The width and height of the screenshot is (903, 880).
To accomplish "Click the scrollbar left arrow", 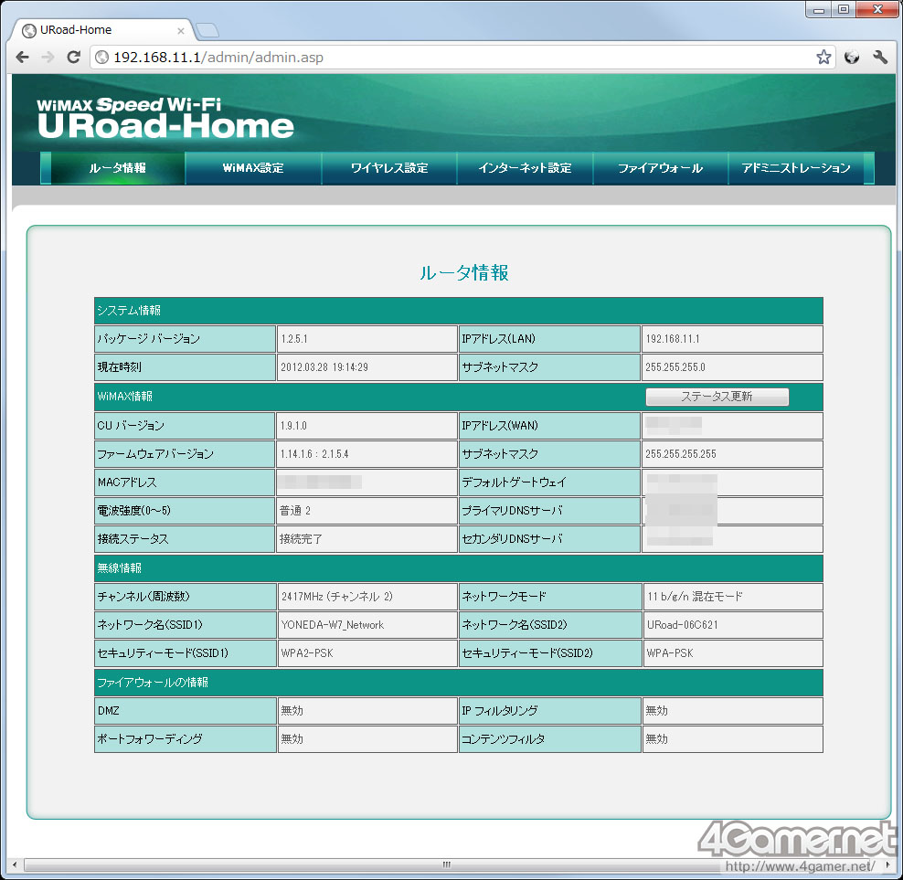I will point(15,864).
